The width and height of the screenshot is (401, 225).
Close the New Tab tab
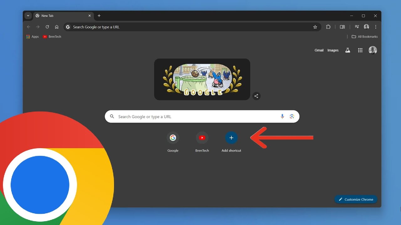pos(90,16)
